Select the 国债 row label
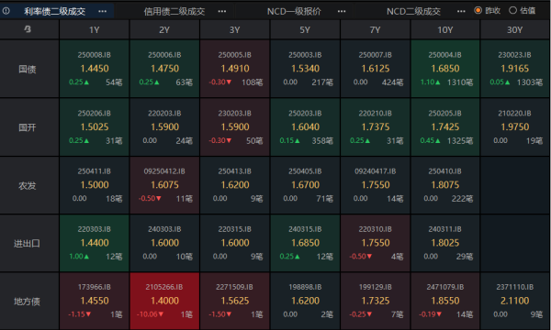The image size is (551, 330). coord(28,69)
